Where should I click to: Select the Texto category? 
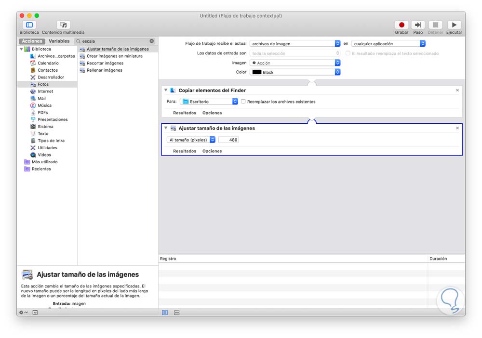pos(40,134)
